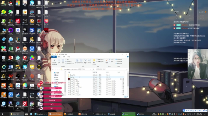
Task: Click the webcam video thumbnail
Action: (198, 64)
